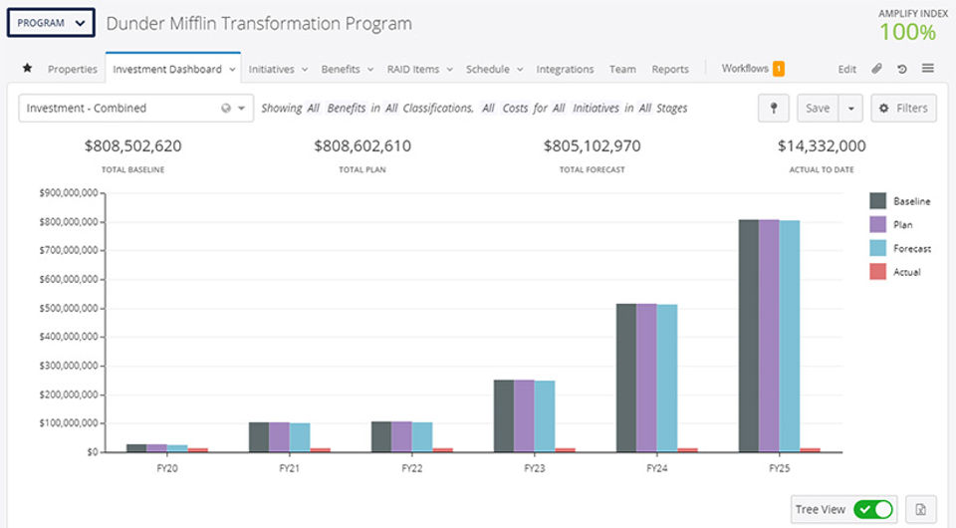Image resolution: width=956 pixels, height=528 pixels.
Task: Click the $805,102,970 total forecast value
Action: (x=592, y=145)
